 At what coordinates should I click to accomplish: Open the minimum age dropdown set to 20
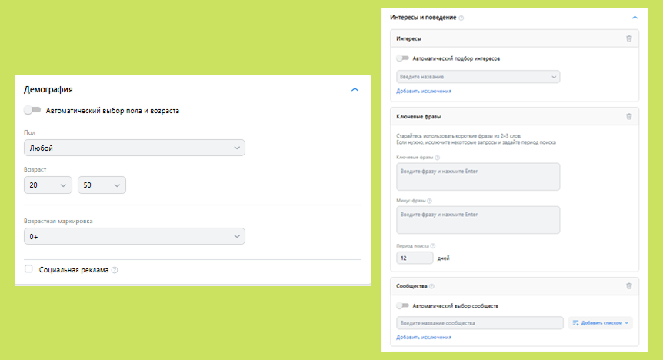click(48, 185)
